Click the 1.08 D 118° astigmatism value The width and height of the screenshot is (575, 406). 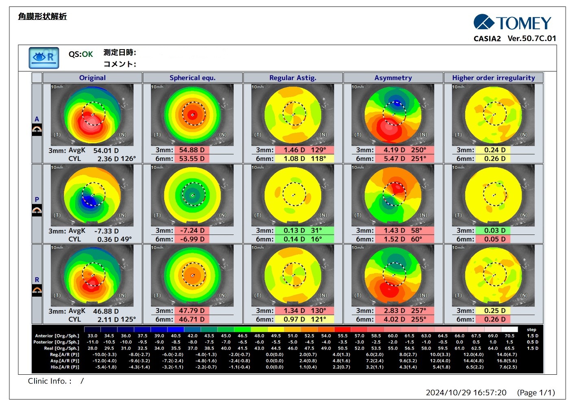[305, 158]
